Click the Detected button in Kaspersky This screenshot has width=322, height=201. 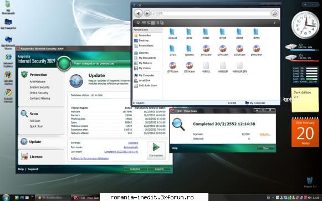(x=135, y=169)
